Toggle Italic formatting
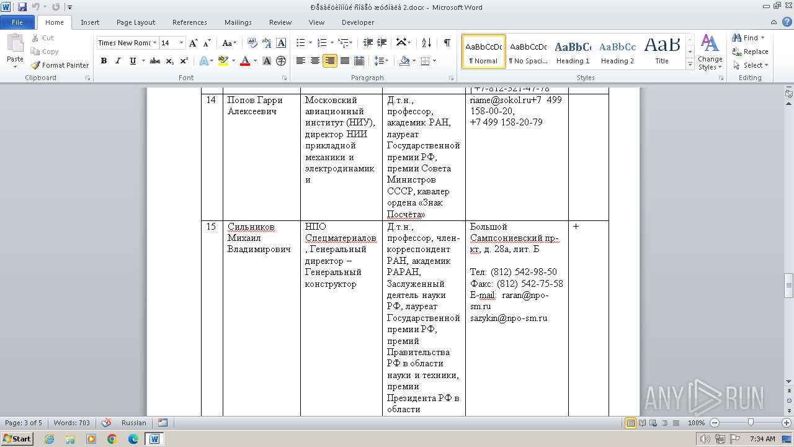The image size is (794, 447). (118, 61)
